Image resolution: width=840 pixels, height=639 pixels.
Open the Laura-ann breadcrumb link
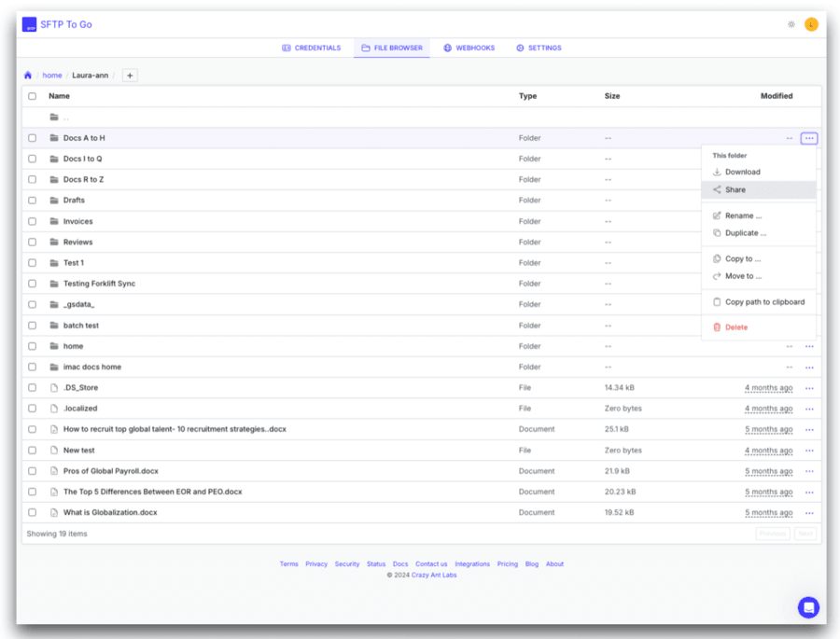[90, 75]
